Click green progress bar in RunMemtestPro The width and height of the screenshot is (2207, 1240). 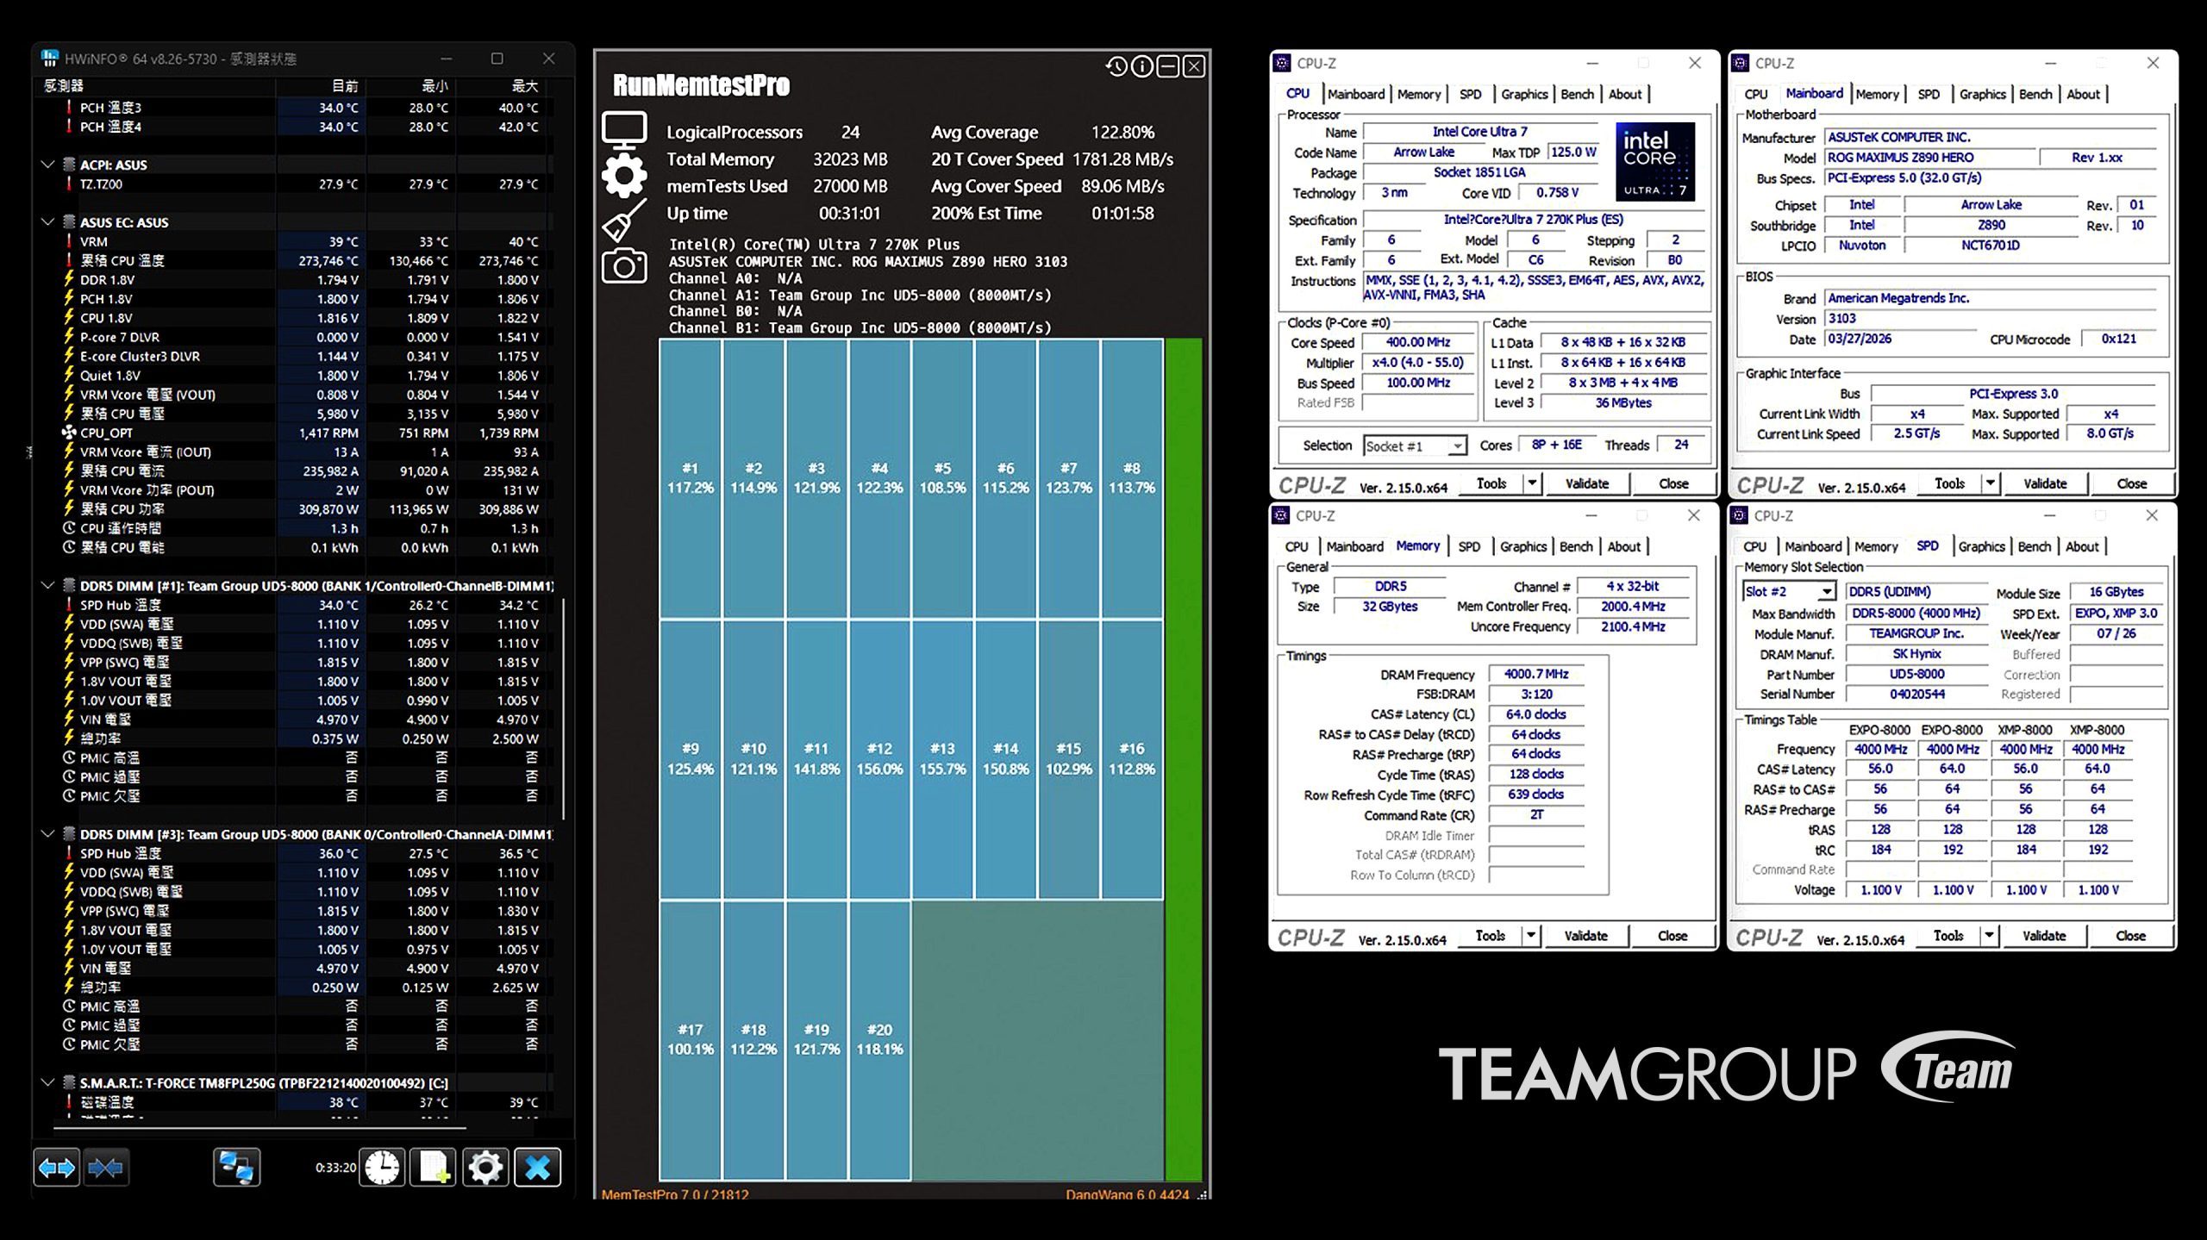[1184, 758]
